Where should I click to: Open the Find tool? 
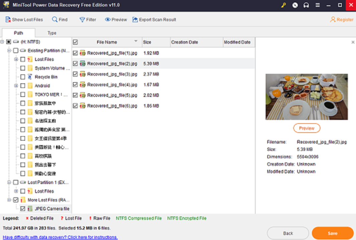click(60, 20)
